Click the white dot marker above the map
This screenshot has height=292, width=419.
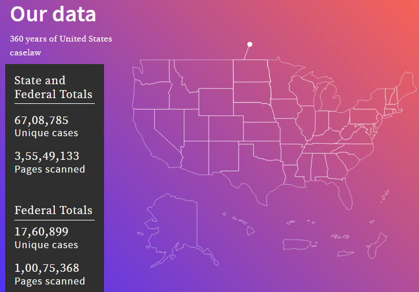pos(250,44)
